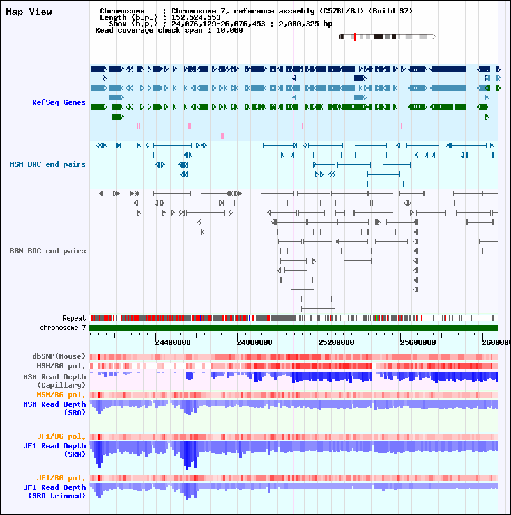511x515 pixels.
Task: Click the dbSNP(Mouse) red density bar
Action: point(294,357)
